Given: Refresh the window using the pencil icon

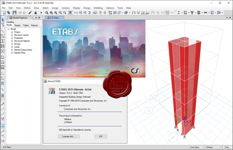Looking at the screenshot, I should click(x=30, y=13).
